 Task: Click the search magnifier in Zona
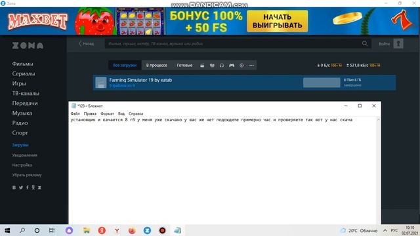[365, 43]
